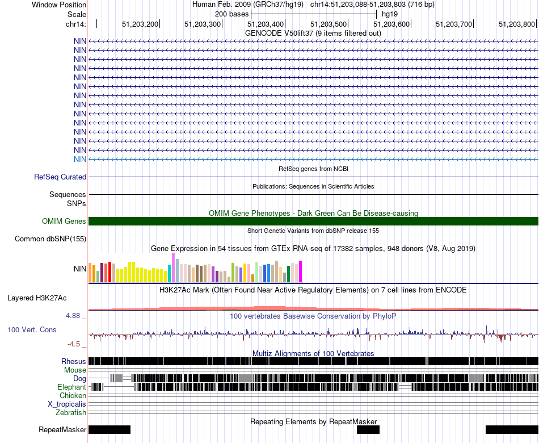Viewport: 539px width, 443px height.
Task: Click the "Mouse" species label
Action: pyautogui.click(x=75, y=370)
